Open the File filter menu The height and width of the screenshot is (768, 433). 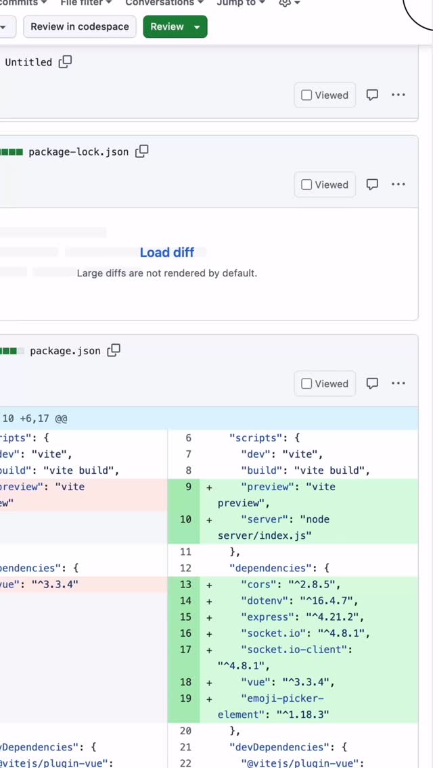tap(86, 3)
